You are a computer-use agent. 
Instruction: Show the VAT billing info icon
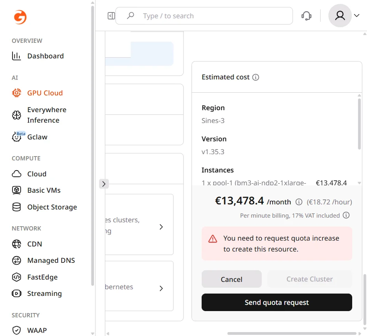pos(346,215)
